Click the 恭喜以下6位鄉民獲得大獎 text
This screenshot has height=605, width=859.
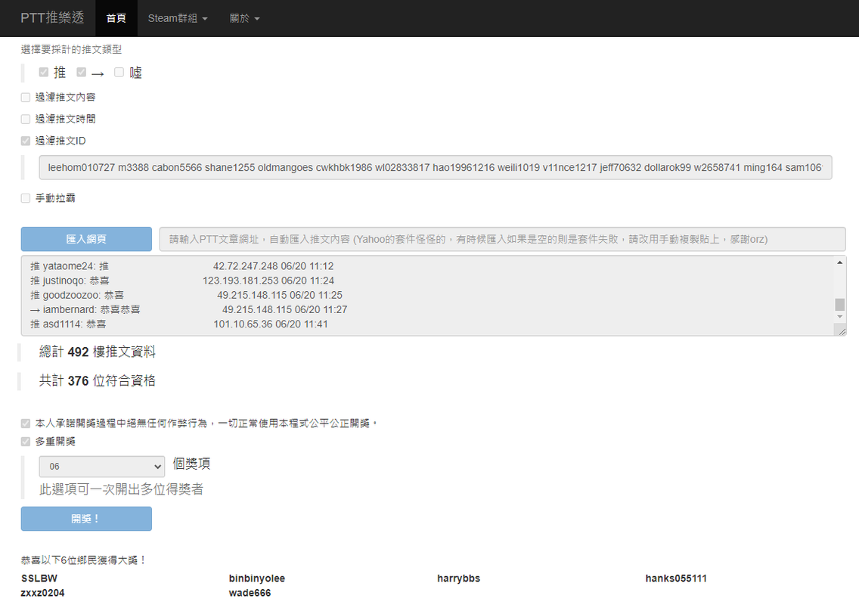pos(84,560)
